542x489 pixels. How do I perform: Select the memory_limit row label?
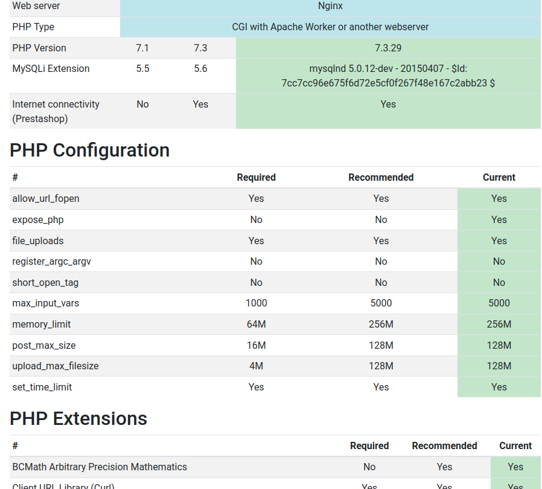click(x=42, y=324)
